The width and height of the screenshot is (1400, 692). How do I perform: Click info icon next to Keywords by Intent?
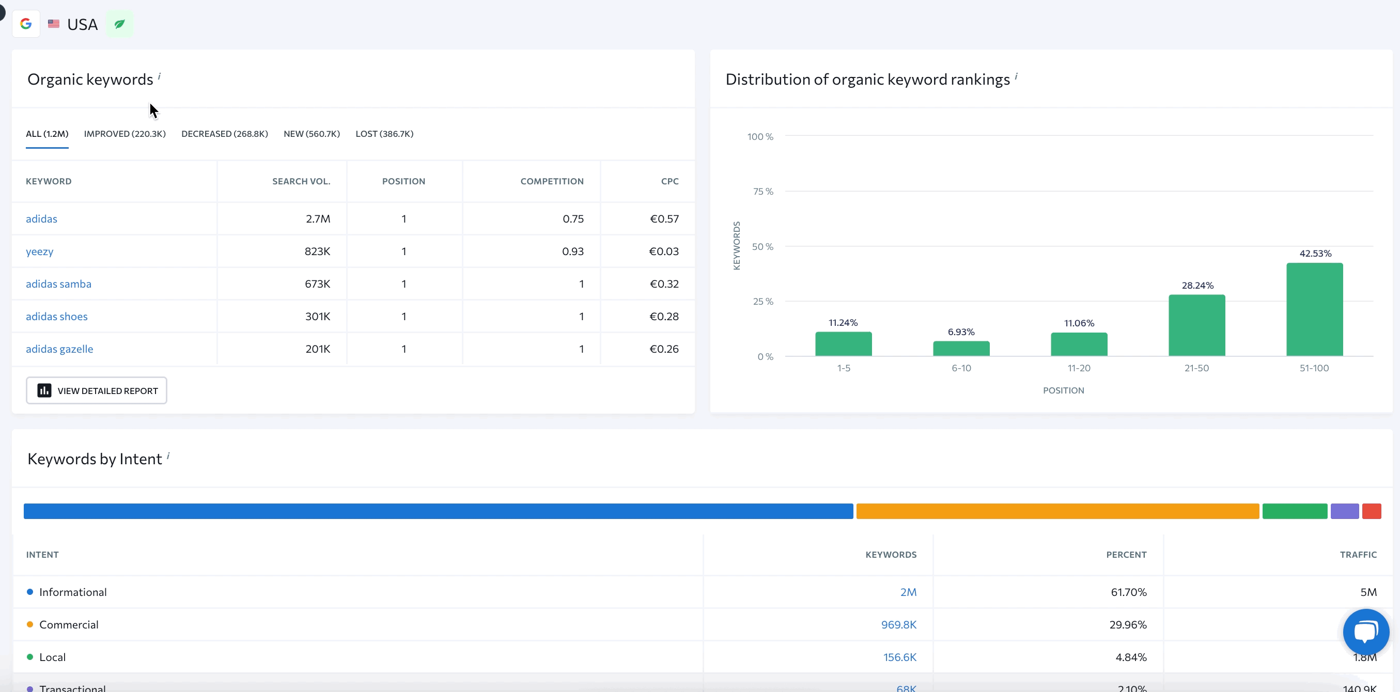pyautogui.click(x=168, y=455)
